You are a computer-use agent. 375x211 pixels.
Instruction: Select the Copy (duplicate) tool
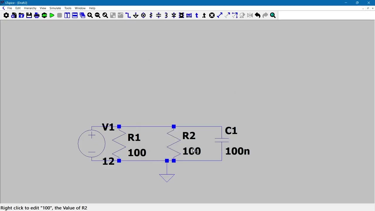coord(219,15)
